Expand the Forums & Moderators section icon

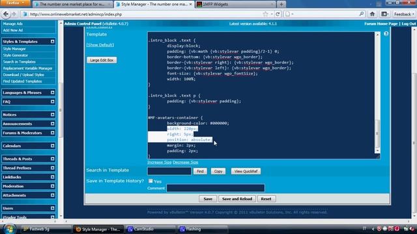click(52, 133)
